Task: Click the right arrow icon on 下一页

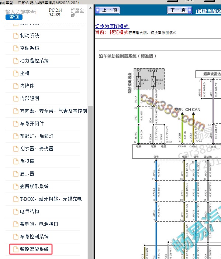Action: click(190, 10)
